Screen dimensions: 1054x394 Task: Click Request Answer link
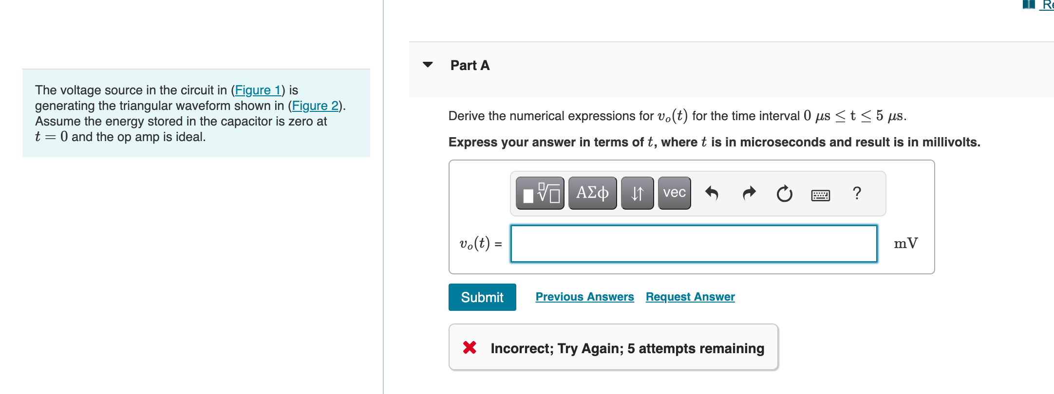(690, 297)
